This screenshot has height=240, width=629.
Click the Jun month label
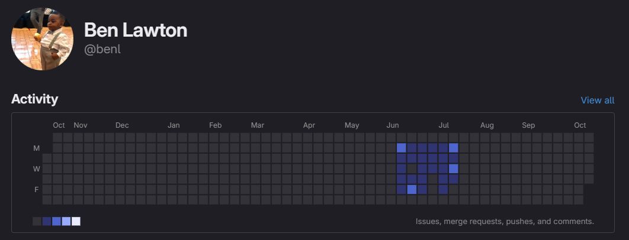393,125
